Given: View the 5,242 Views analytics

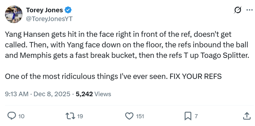Looking at the screenshot, I should pyautogui.click(x=93, y=94).
